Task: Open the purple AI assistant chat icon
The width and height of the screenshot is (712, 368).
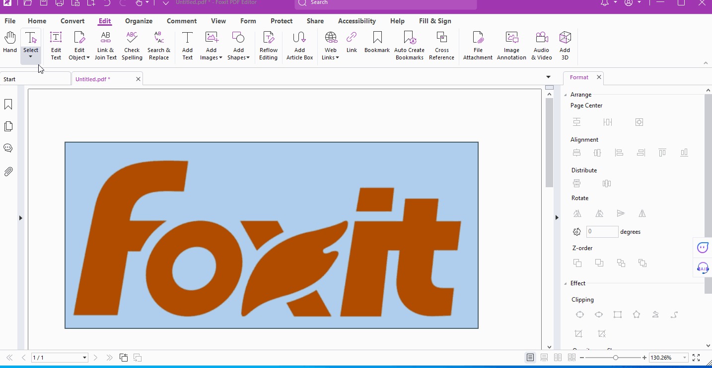Action: (703, 247)
